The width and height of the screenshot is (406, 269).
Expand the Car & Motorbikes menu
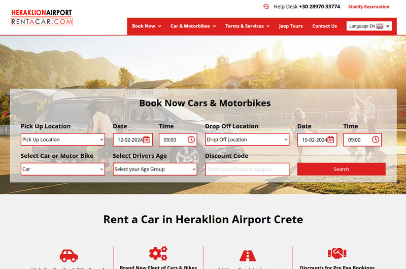[193, 26]
